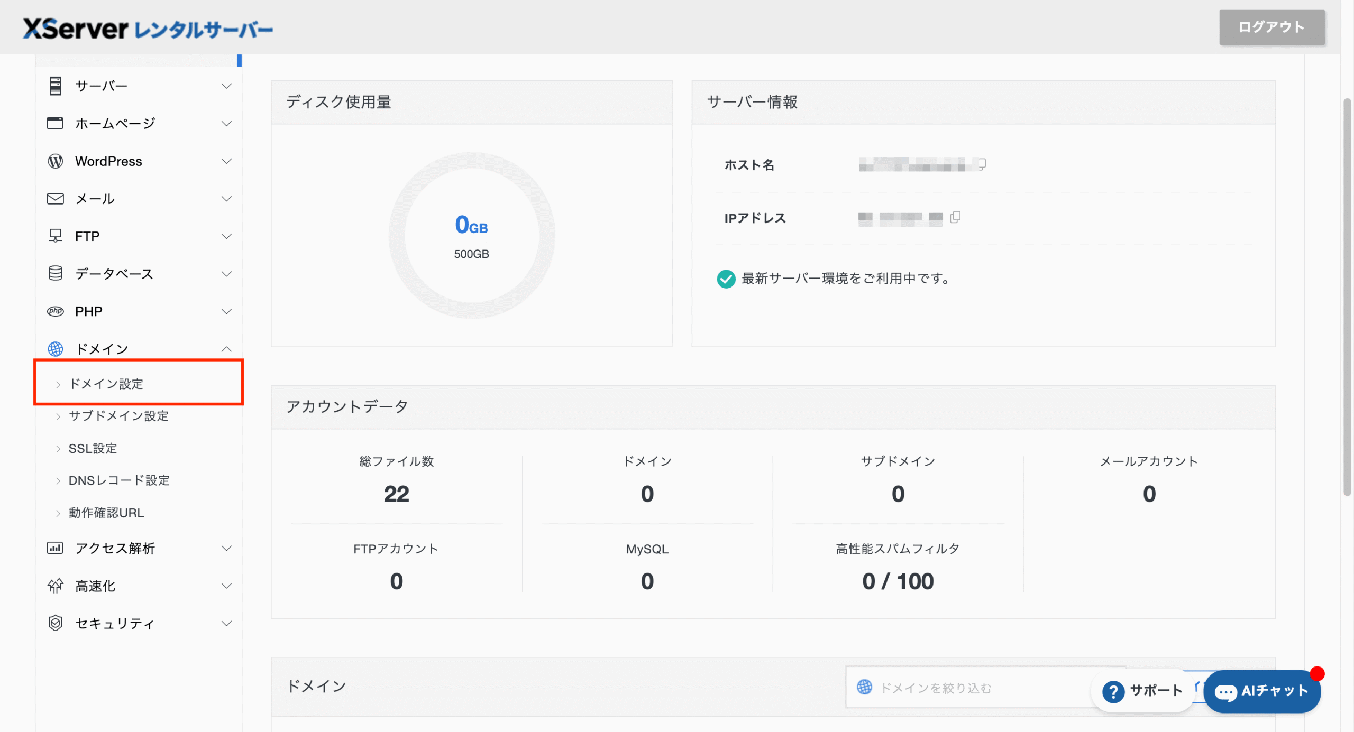Collapse the ドメイン menu chevron
The height and width of the screenshot is (732, 1354).
point(226,349)
